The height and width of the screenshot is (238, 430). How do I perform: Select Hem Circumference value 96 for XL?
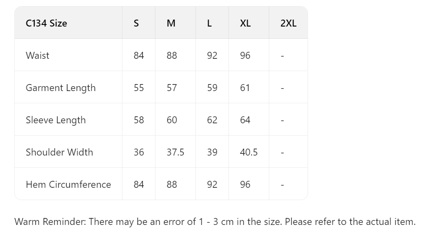coord(245,185)
